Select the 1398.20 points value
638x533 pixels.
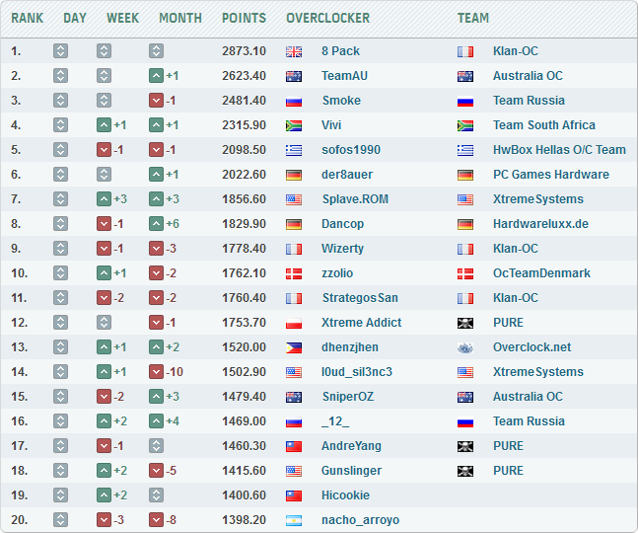coord(244,520)
